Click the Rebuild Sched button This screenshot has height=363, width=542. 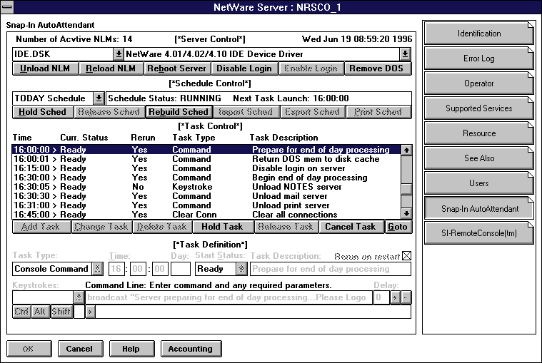coord(179,112)
